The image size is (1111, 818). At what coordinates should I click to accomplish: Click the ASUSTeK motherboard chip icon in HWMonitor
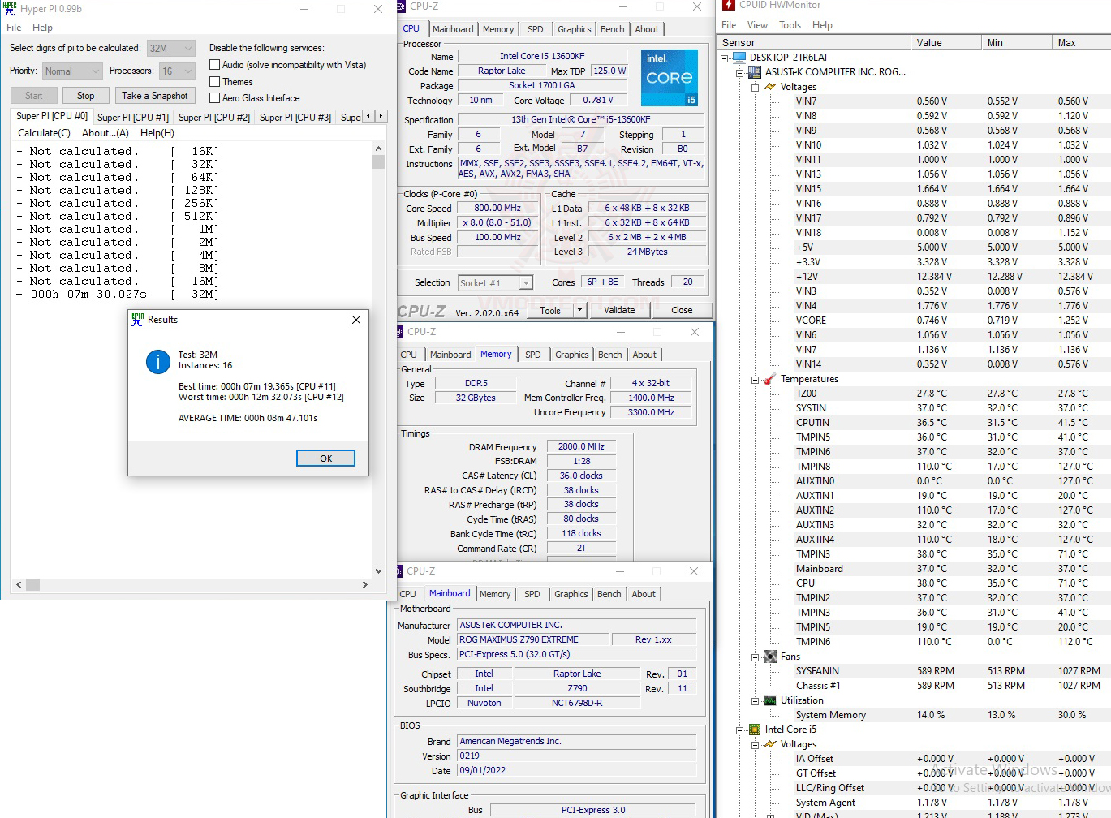[755, 72]
